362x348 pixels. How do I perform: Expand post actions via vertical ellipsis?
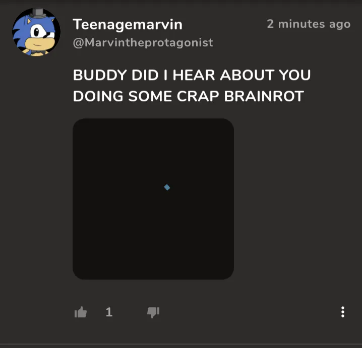(343, 312)
